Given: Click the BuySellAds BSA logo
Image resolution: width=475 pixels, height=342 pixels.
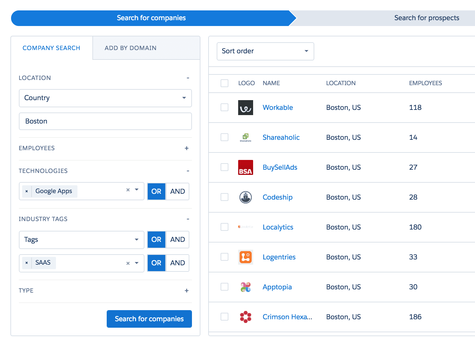Looking at the screenshot, I should click(246, 167).
